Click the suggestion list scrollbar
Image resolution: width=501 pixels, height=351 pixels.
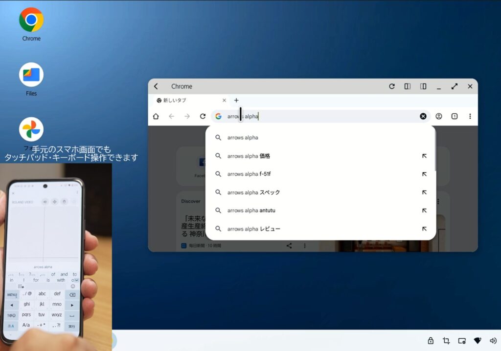click(435, 150)
